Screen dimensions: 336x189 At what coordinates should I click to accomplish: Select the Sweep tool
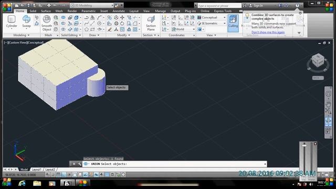click(26, 22)
